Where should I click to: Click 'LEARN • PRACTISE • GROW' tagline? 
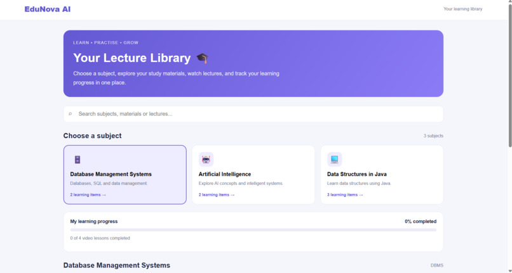point(106,42)
